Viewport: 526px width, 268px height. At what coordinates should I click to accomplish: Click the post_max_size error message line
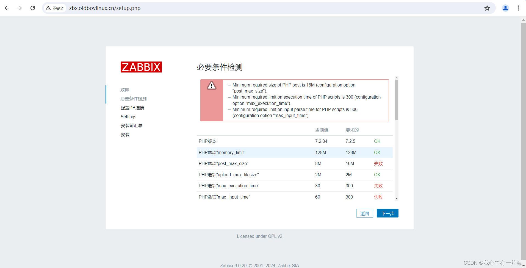[294, 88]
